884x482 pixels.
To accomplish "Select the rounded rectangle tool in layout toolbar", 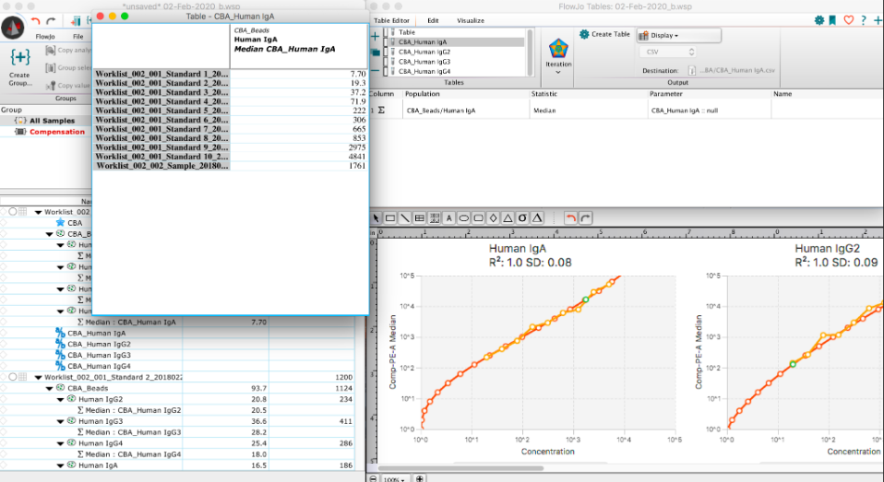I will 478,217.
